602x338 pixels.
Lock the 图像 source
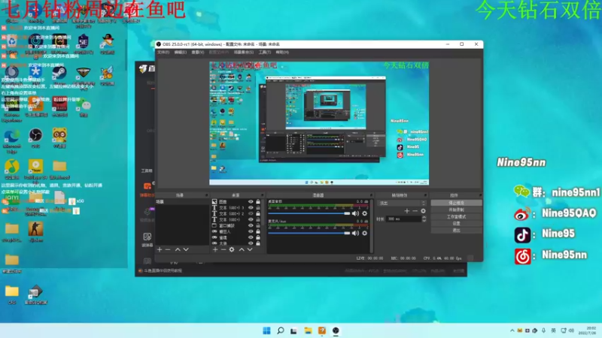pos(258,201)
